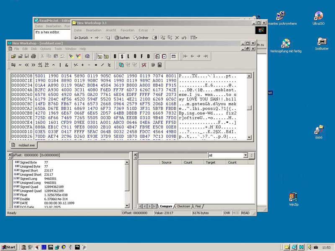The height and width of the screenshot is (251, 335).
Task: Click the byte flip (swap arrows) icon
Action: coord(13,65)
